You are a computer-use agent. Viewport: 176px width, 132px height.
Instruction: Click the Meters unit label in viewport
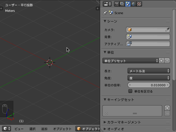pyautogui.click(x=10, y=11)
